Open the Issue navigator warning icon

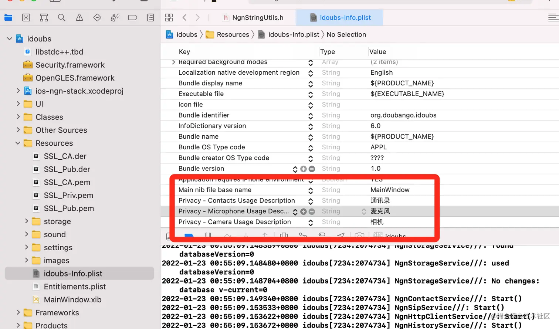click(79, 17)
